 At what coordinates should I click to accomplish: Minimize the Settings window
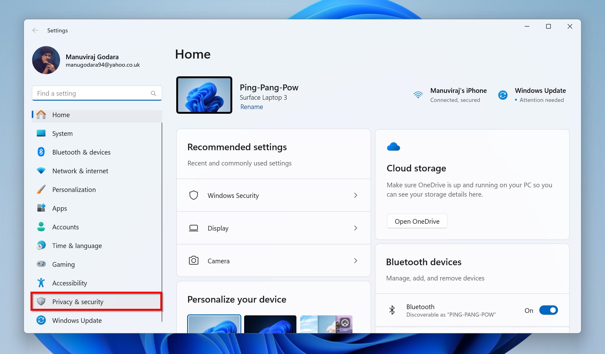(527, 26)
